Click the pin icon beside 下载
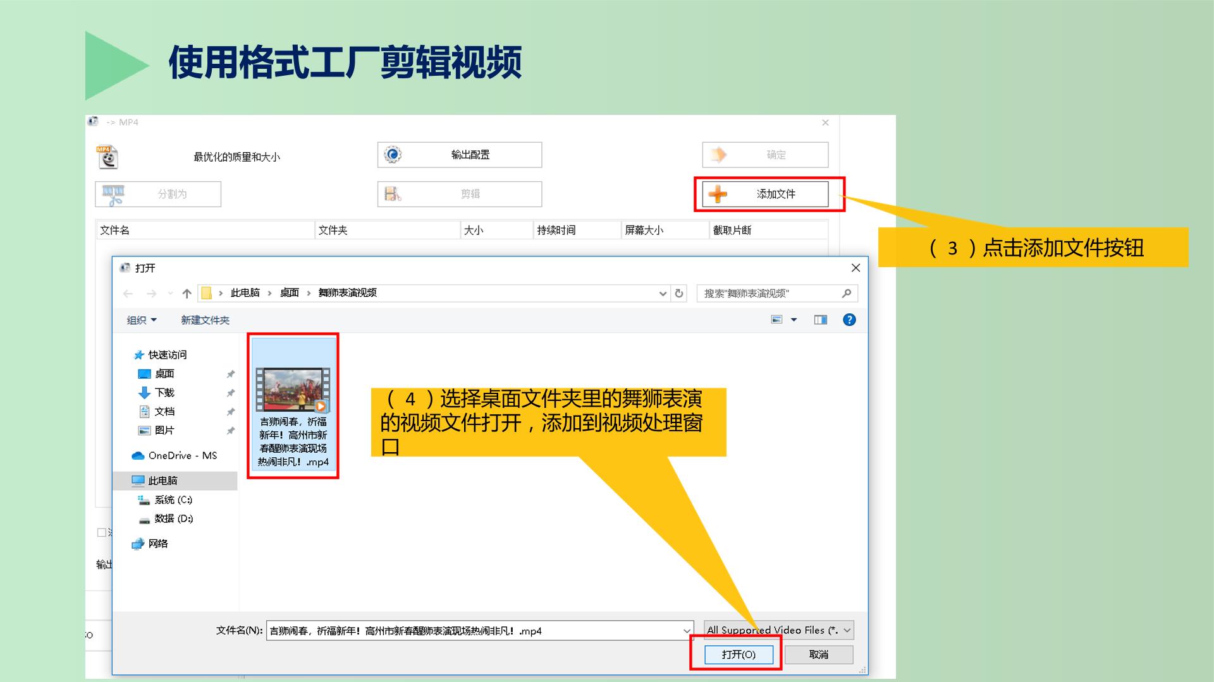Image resolution: width=1214 pixels, height=682 pixels. click(x=231, y=393)
